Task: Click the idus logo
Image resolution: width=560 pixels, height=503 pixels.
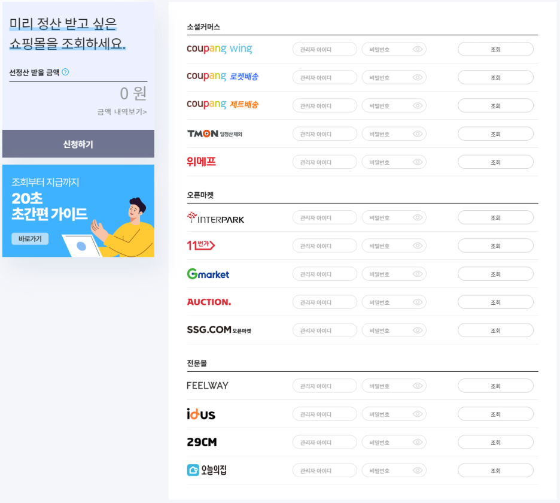Action: click(x=200, y=414)
